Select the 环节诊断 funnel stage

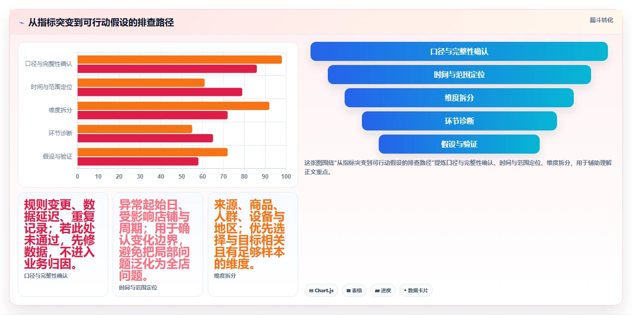point(459,121)
